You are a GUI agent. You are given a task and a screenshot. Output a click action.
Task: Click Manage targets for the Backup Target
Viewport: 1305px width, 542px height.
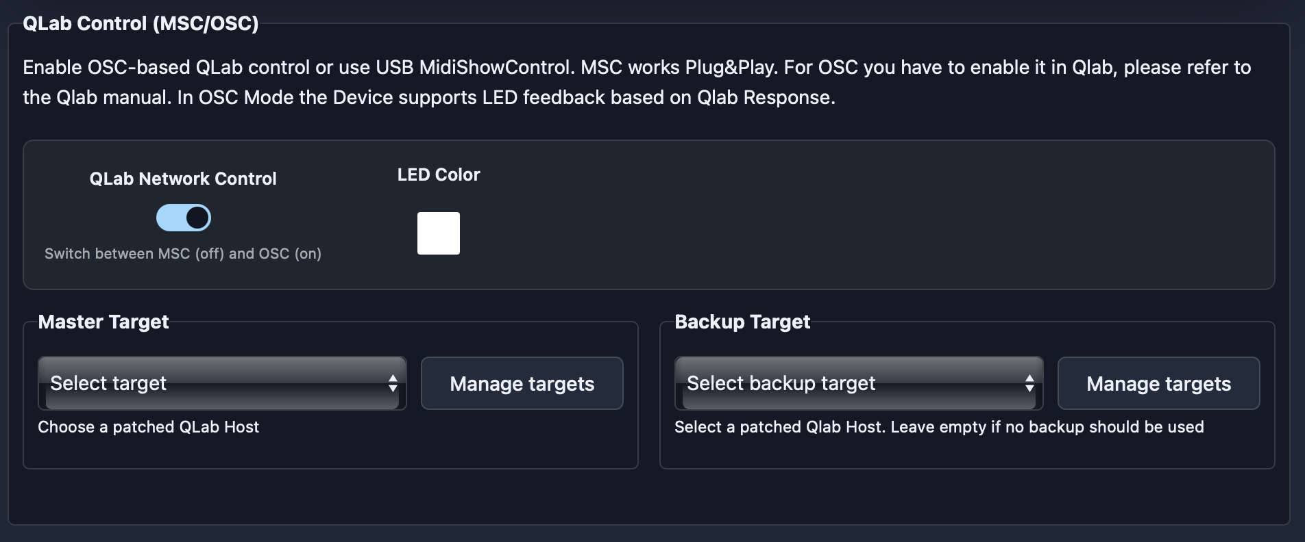(1158, 383)
